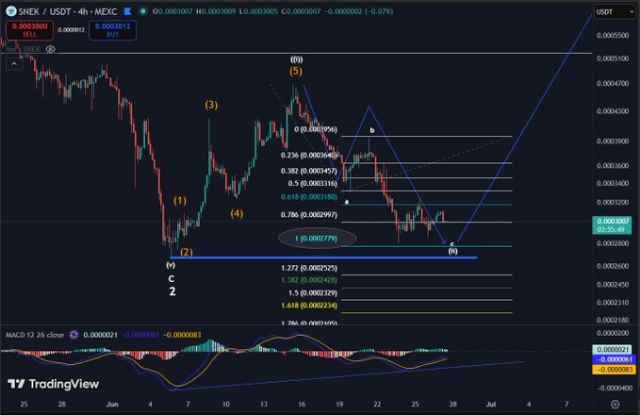Click the green 0.0000021 tag on MACD axis
Image resolution: width=640 pixels, height=415 pixels.
point(613,350)
